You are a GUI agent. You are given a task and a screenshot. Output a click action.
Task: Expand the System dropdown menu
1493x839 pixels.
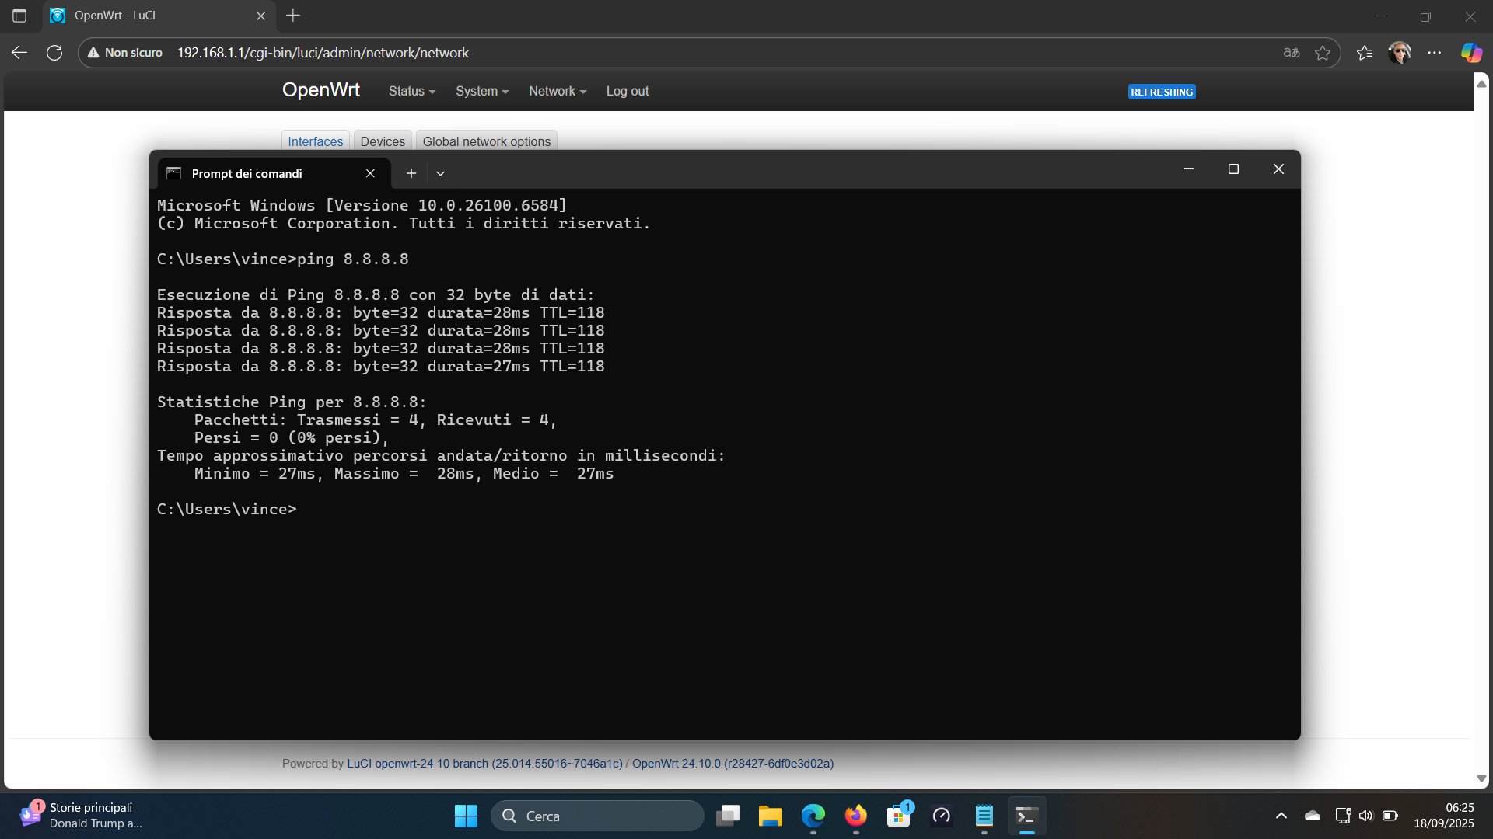pyautogui.click(x=481, y=91)
